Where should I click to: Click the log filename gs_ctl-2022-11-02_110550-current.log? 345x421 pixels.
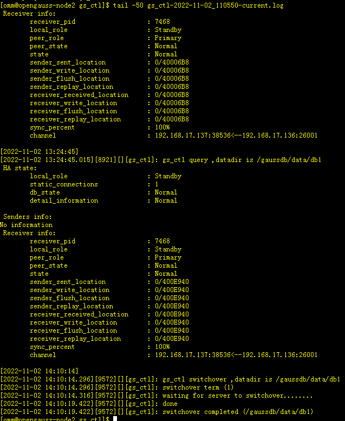coord(216,5)
